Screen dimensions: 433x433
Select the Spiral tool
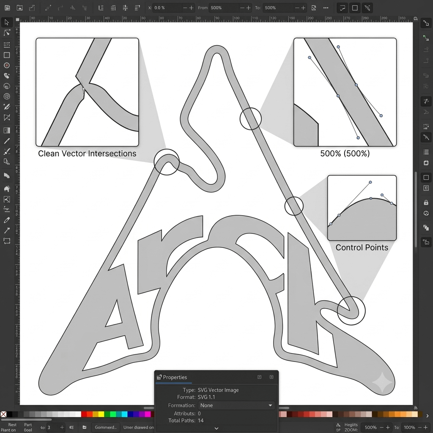pyautogui.click(x=7, y=86)
